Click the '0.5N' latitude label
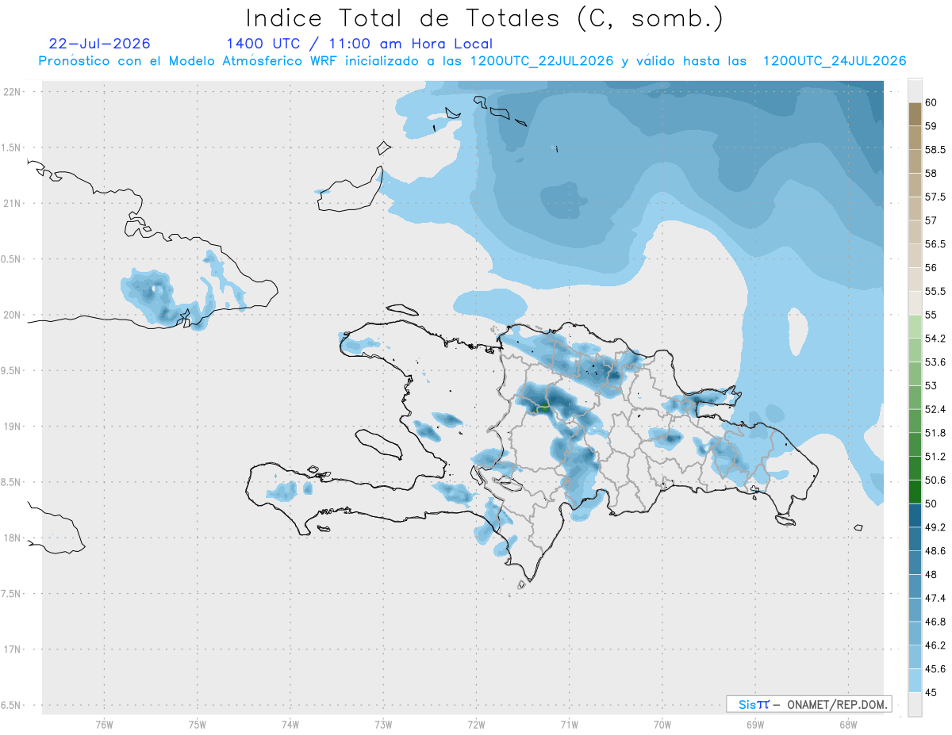952x735 pixels. (x=11, y=259)
